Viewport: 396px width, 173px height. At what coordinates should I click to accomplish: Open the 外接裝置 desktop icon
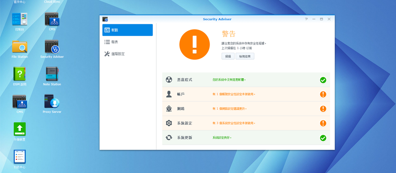20,129
